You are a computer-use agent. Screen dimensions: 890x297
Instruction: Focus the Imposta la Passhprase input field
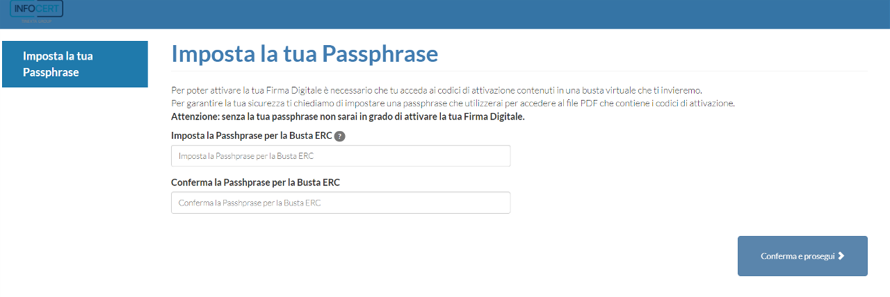pos(341,156)
